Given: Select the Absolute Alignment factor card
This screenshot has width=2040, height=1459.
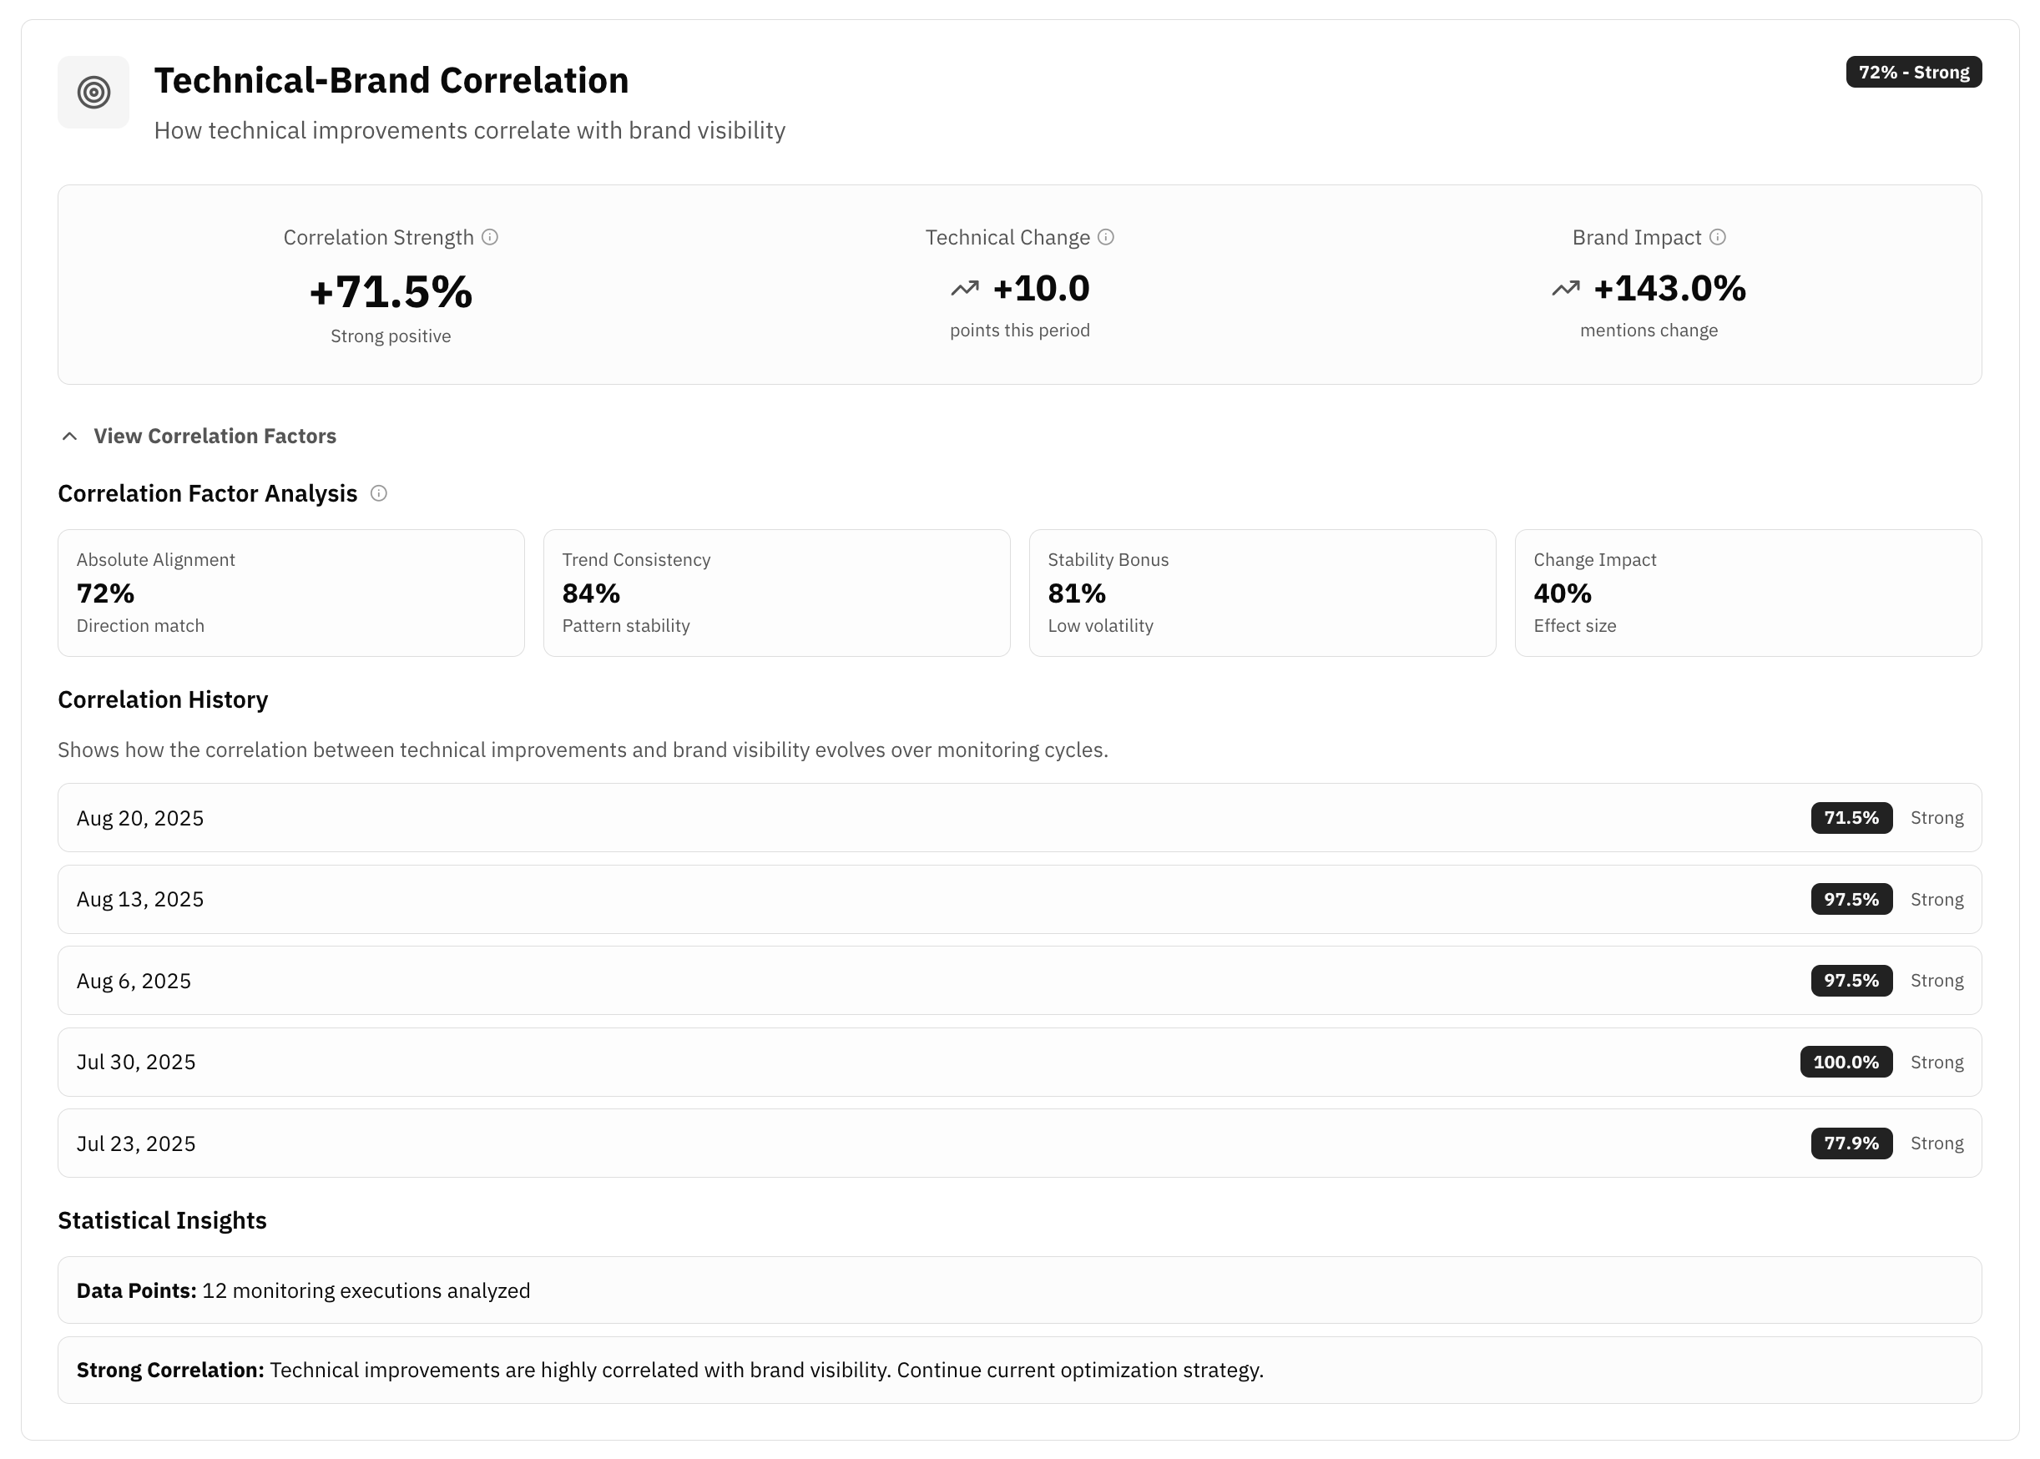Looking at the screenshot, I should tap(290, 593).
